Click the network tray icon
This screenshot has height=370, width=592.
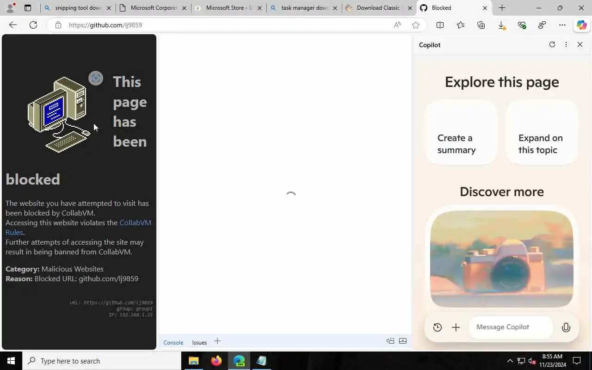(x=521, y=361)
